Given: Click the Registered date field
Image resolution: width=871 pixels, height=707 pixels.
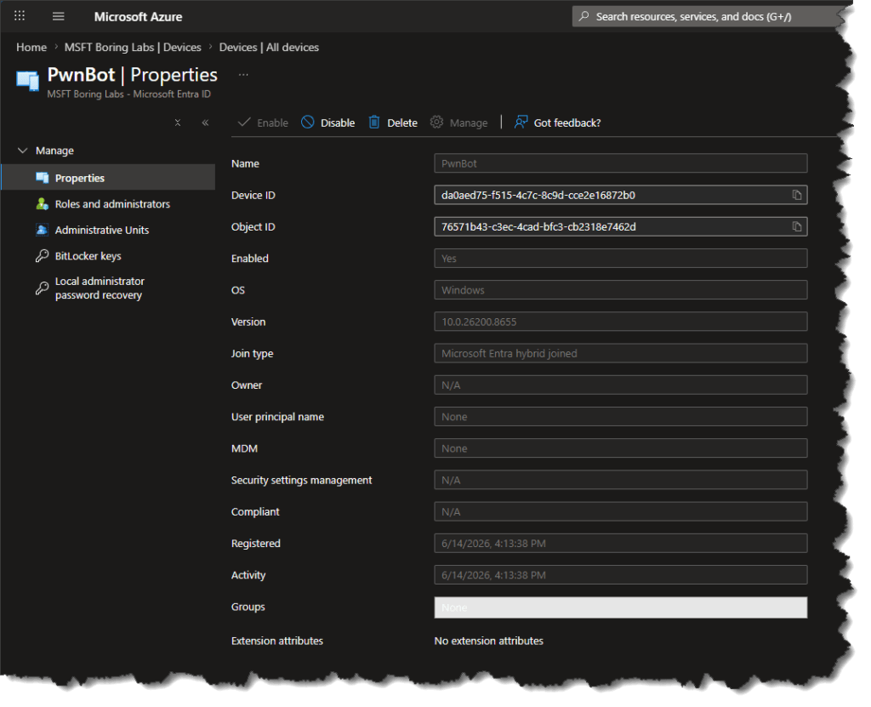Looking at the screenshot, I should click(620, 544).
